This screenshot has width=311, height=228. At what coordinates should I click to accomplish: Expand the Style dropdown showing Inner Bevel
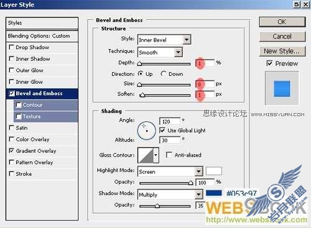[x=164, y=40]
